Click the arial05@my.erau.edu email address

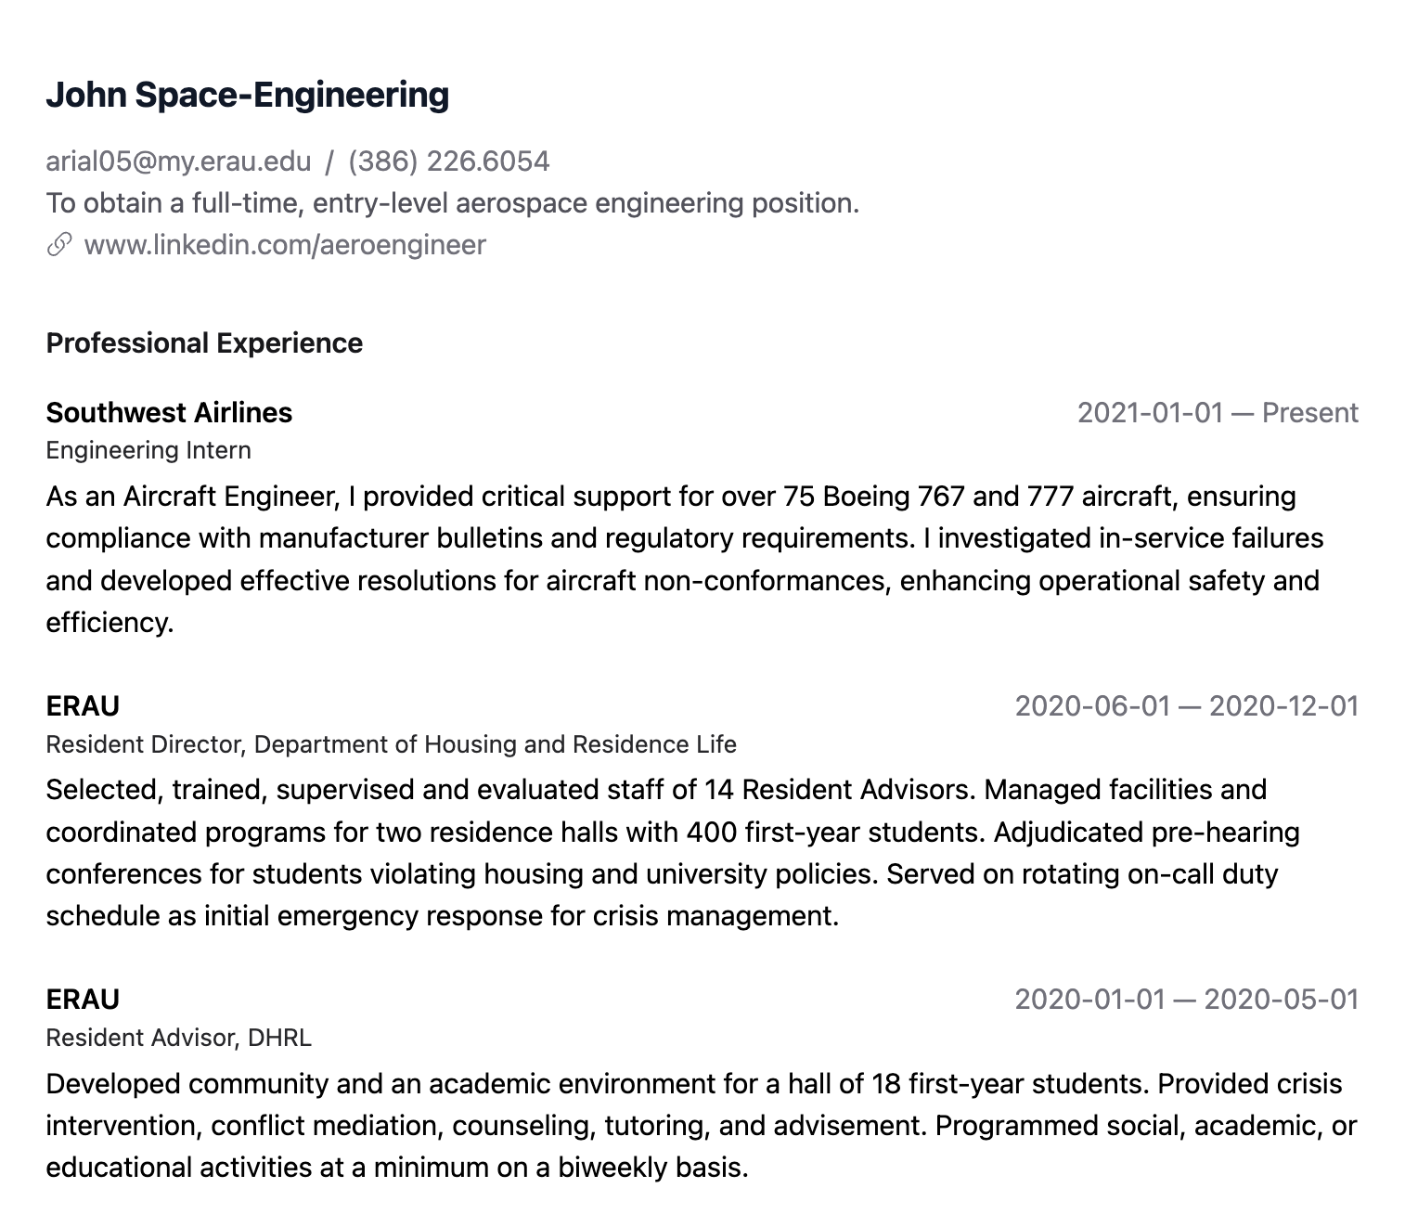tap(178, 161)
